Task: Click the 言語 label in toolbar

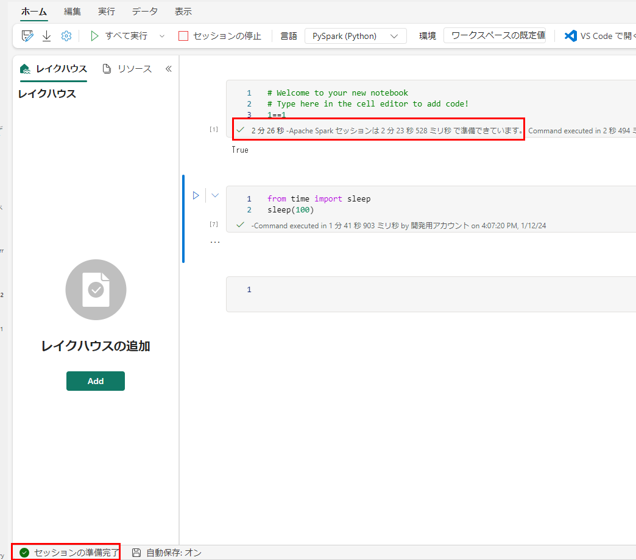Action: pyautogui.click(x=289, y=36)
